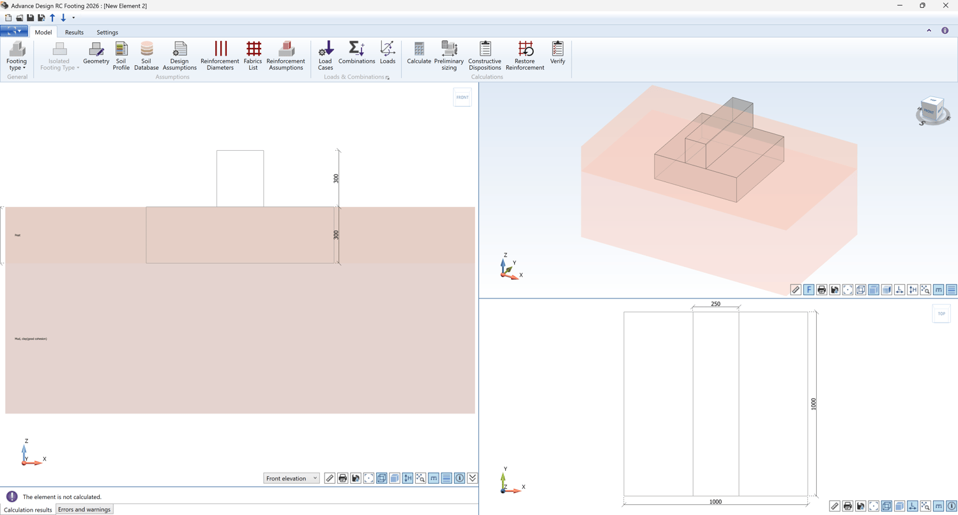Open Reinforcement Diameters settings
The width and height of the screenshot is (958, 515).
click(x=220, y=56)
